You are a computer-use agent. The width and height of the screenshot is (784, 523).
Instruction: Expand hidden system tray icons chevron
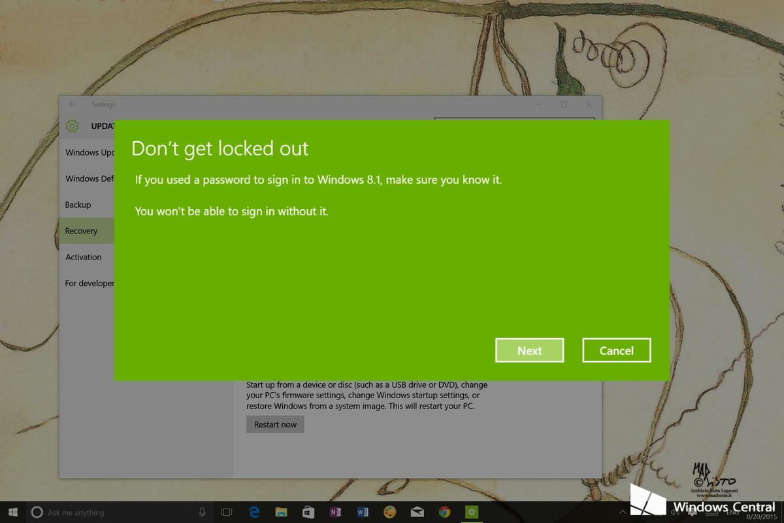click(x=623, y=512)
